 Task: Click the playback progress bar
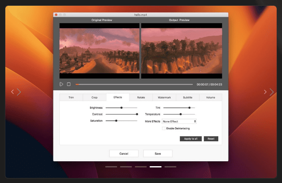click(x=134, y=84)
